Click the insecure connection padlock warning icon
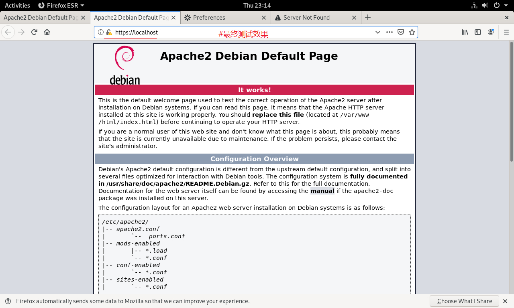The height and width of the screenshot is (308, 514). [x=108, y=32]
